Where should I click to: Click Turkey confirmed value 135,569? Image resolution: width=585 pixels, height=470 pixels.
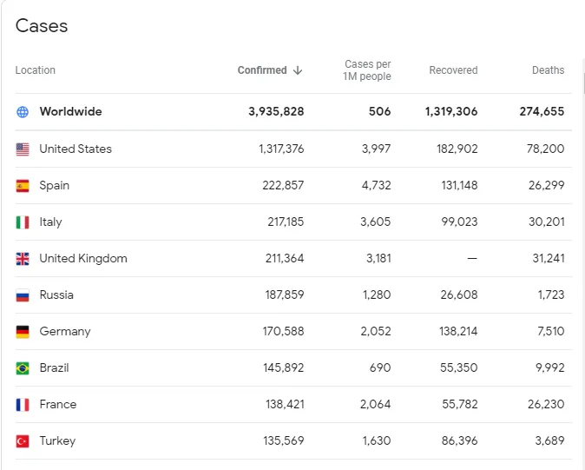point(284,440)
